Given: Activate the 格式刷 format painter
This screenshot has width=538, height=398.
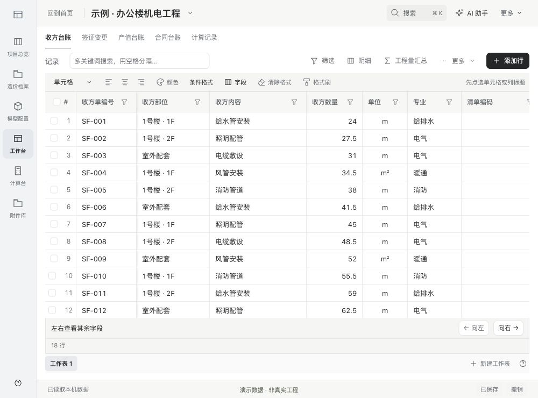Looking at the screenshot, I should coord(317,82).
